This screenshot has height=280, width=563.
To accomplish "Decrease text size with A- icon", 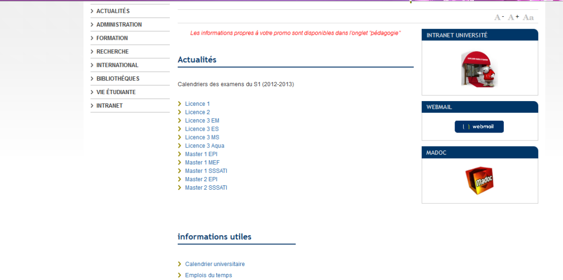I will 499,17.
